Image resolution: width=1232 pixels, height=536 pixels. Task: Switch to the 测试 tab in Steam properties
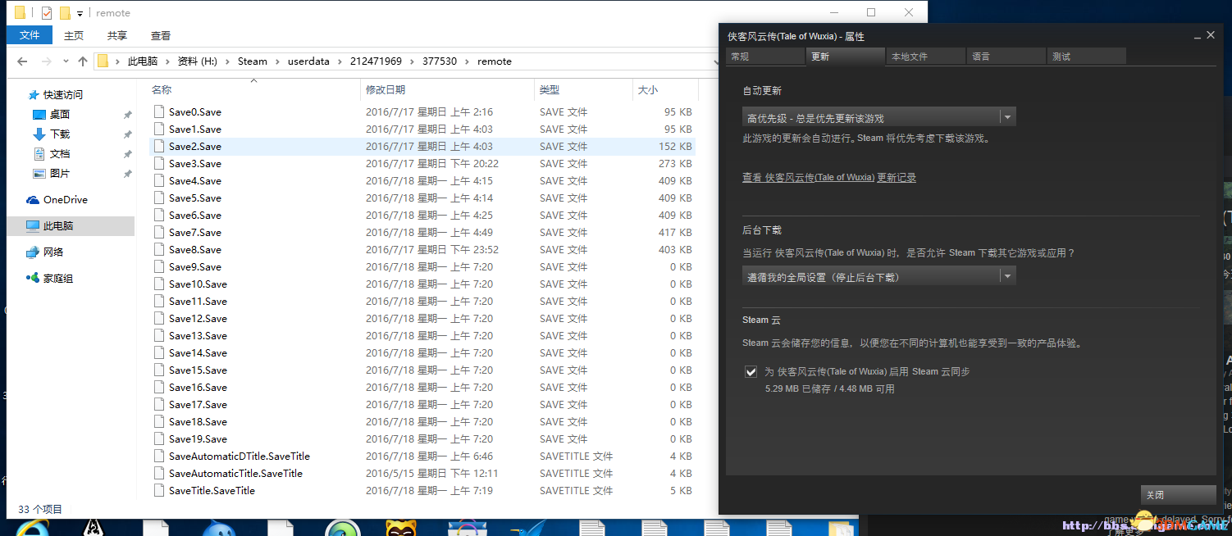point(1086,57)
